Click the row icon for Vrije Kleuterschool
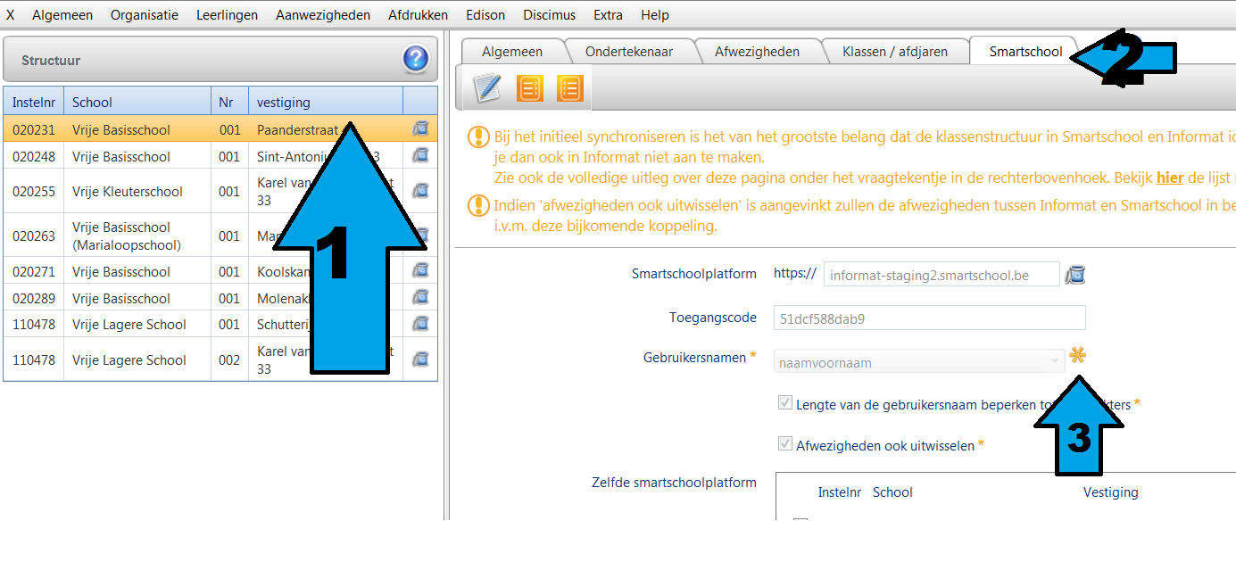This screenshot has width=1236, height=562. pyautogui.click(x=420, y=191)
